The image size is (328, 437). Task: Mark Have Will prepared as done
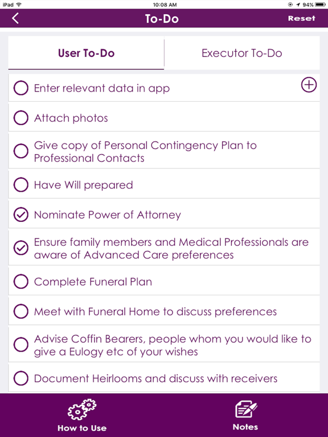21,185
